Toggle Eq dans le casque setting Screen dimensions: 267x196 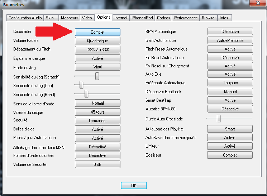coord(97,58)
